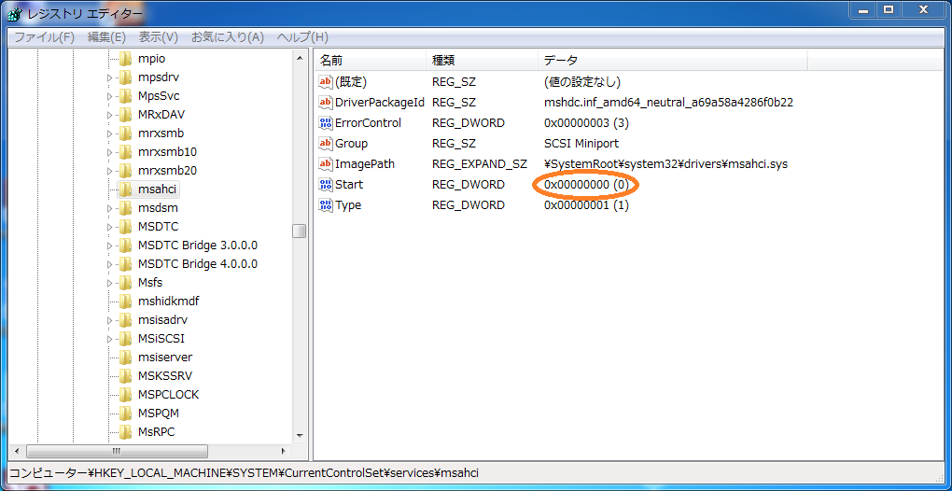Click the ImagePath string value icon
The height and width of the screenshot is (491, 952).
pyautogui.click(x=326, y=164)
